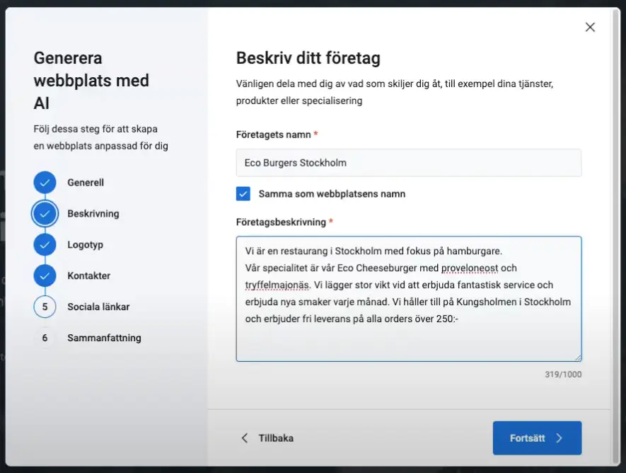Select the Beskrivning step circle icon
The width and height of the screenshot is (626, 473).
(x=45, y=214)
